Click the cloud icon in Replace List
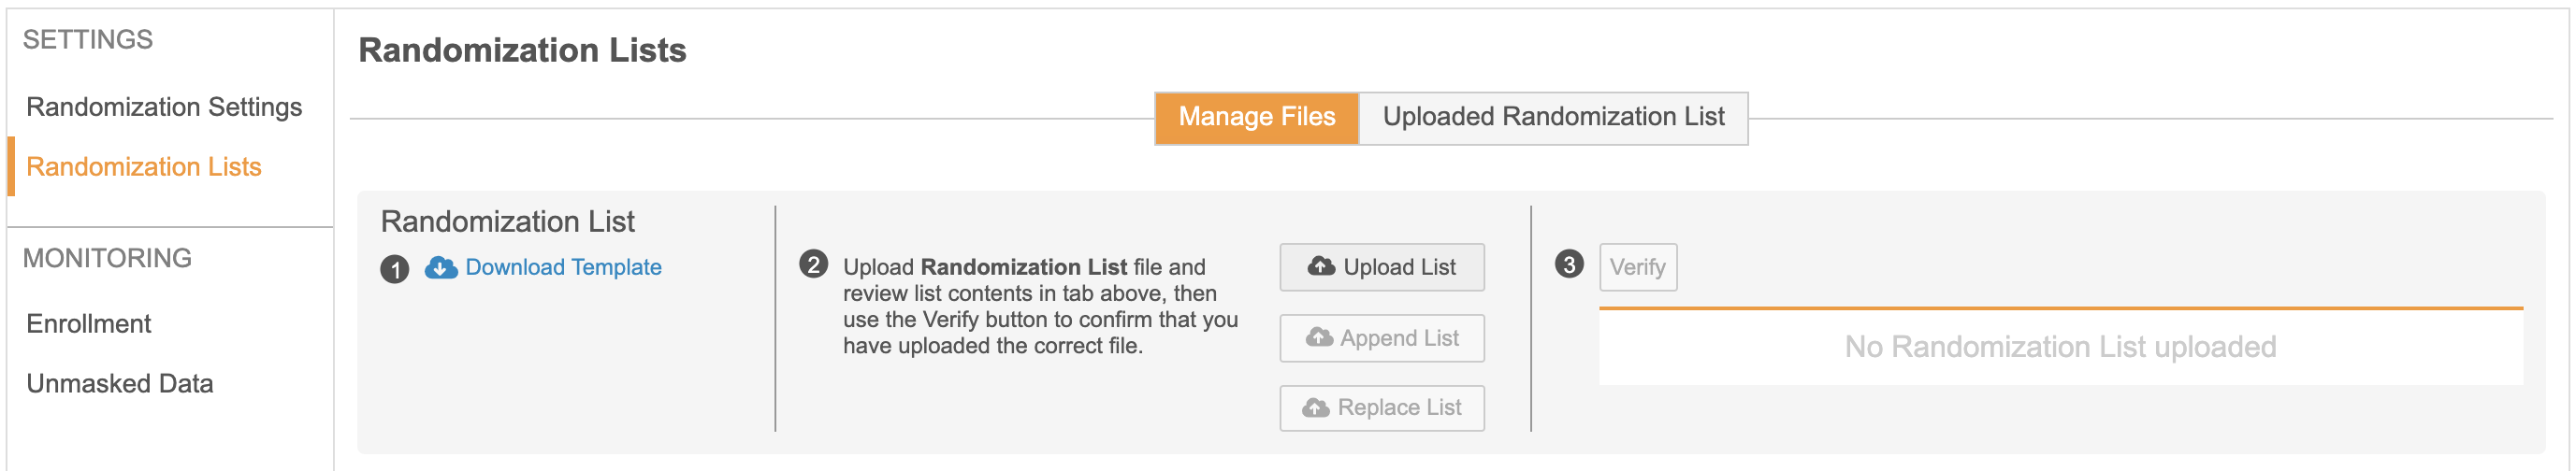This screenshot has height=471, width=2576. [1316, 408]
